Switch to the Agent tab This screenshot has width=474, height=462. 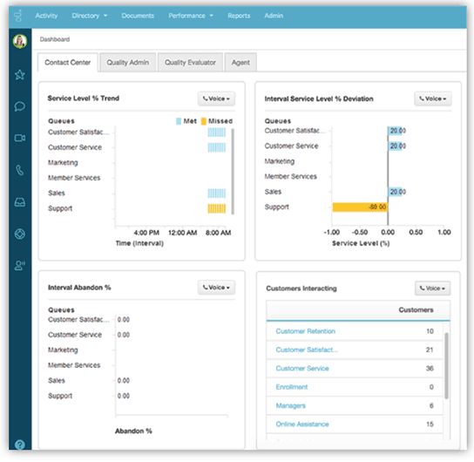[x=240, y=63]
